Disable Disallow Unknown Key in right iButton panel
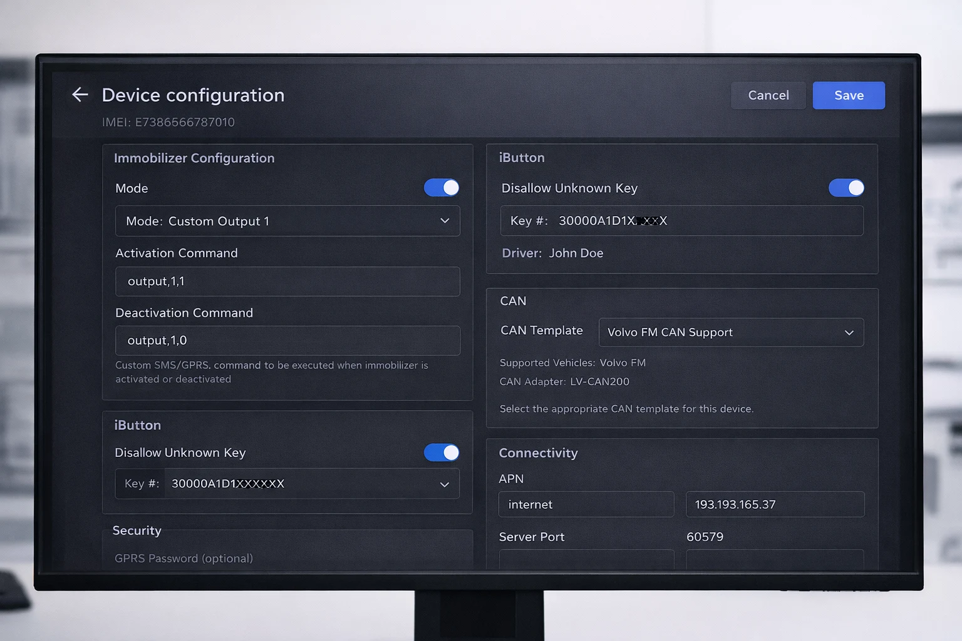Image resolution: width=962 pixels, height=641 pixels. (x=846, y=188)
